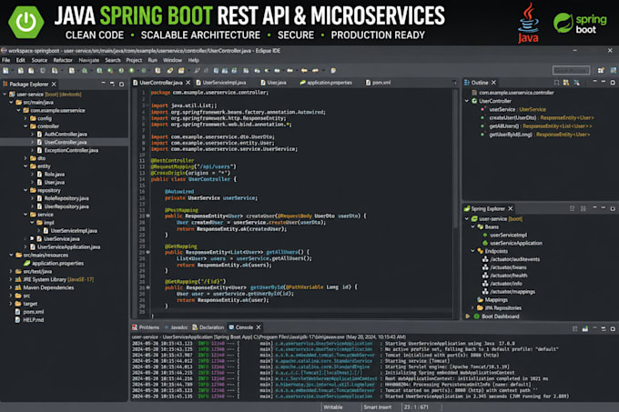619x412 pixels.
Task: Toggle code folding marker at getAllUsers method
Action: click(x=148, y=252)
